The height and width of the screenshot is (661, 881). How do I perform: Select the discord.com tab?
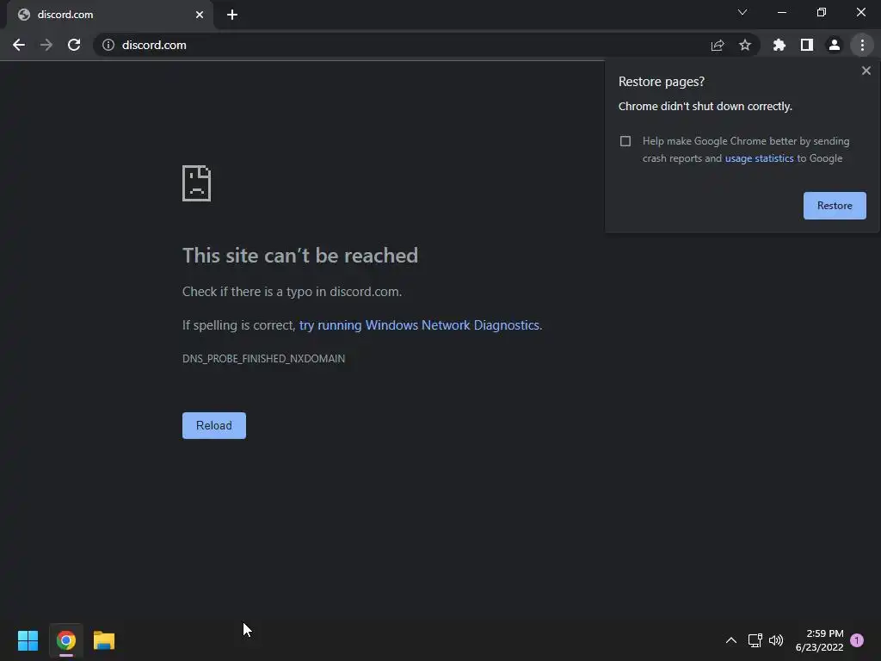[x=110, y=15]
